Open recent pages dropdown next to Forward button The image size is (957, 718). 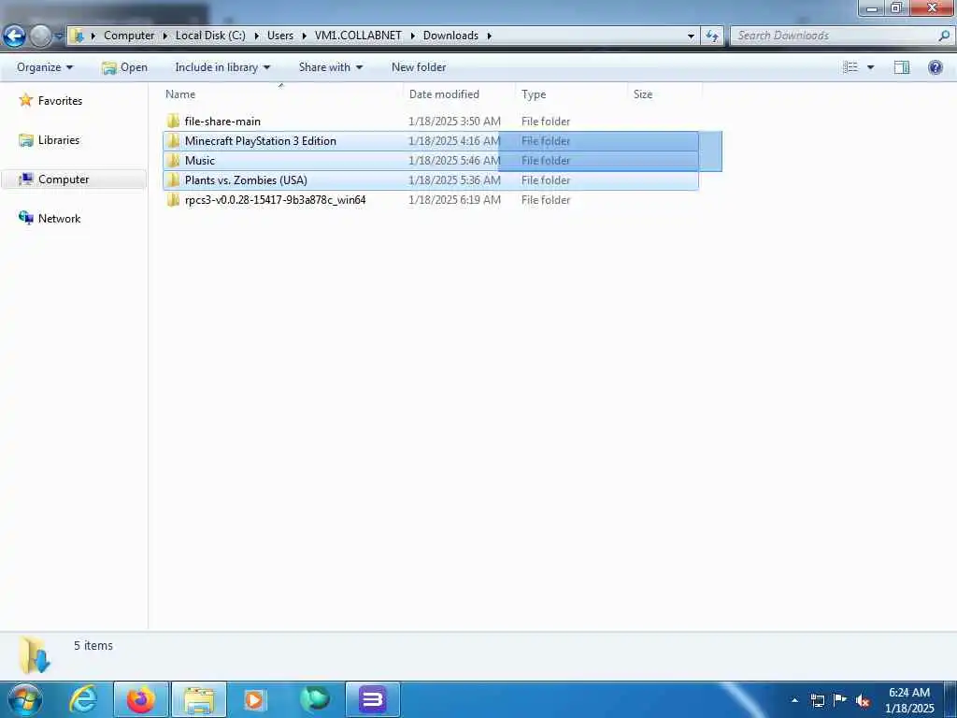[59, 36]
